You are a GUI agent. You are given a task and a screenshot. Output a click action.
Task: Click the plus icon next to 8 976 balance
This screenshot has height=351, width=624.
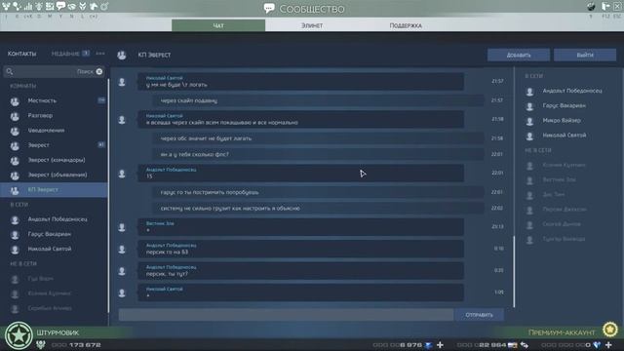coord(440,344)
